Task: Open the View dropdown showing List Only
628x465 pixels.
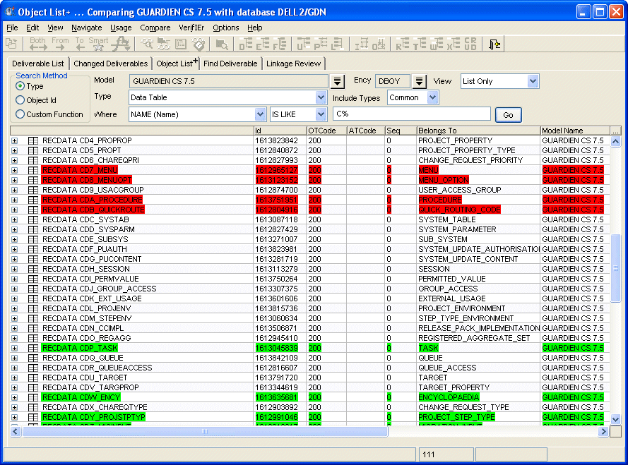Action: [x=499, y=81]
